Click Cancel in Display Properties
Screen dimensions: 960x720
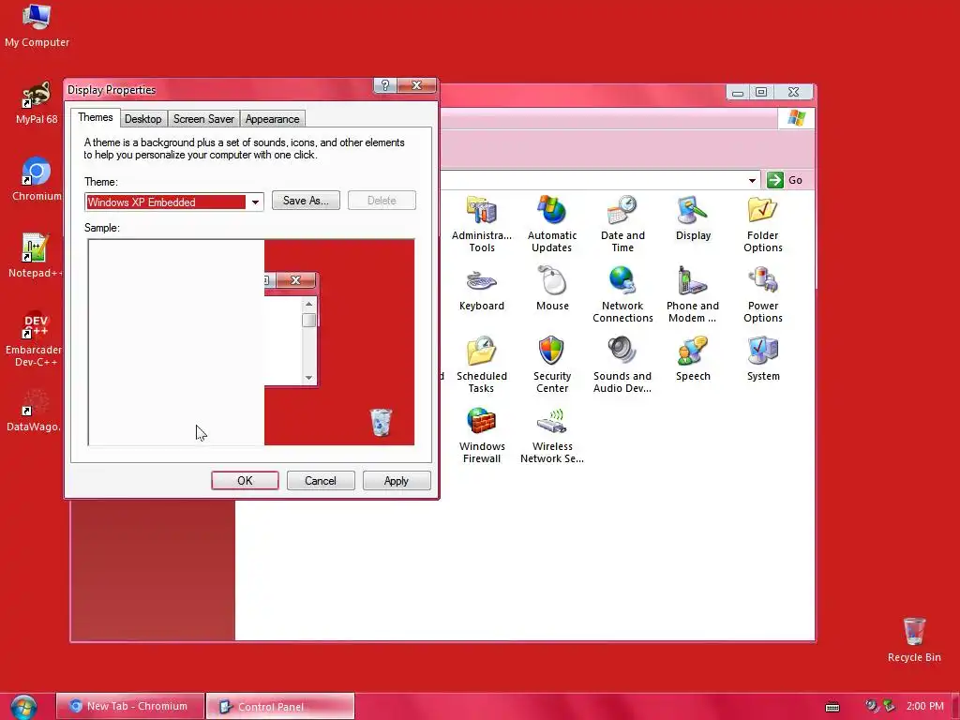pos(321,481)
